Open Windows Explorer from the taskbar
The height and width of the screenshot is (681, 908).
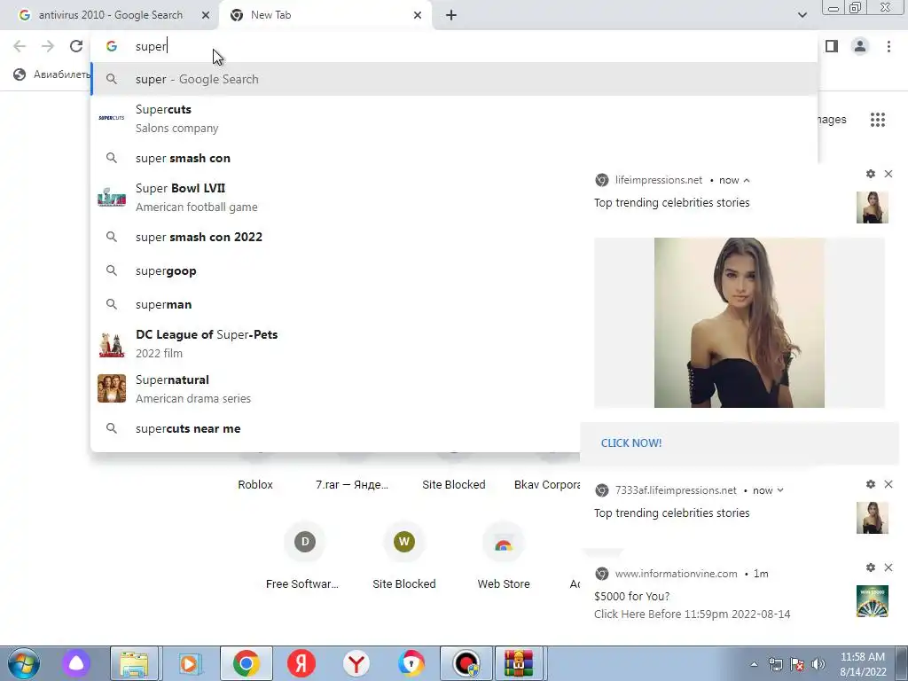(134, 663)
